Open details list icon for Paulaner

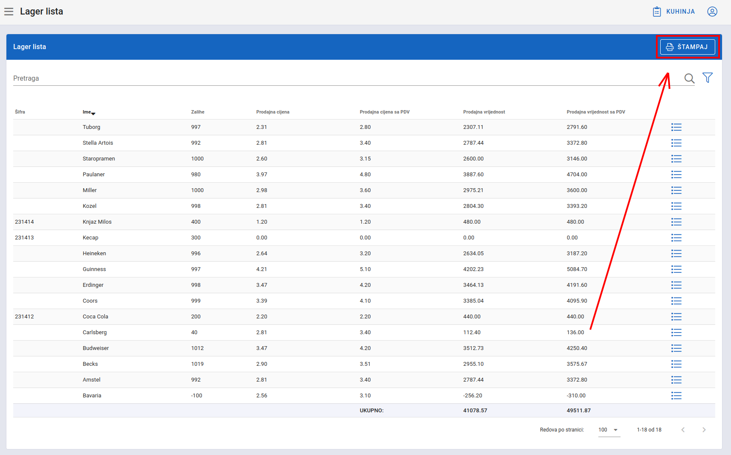click(x=676, y=175)
